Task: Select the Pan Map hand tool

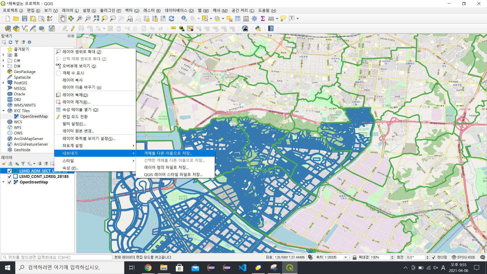Action: click(62, 19)
